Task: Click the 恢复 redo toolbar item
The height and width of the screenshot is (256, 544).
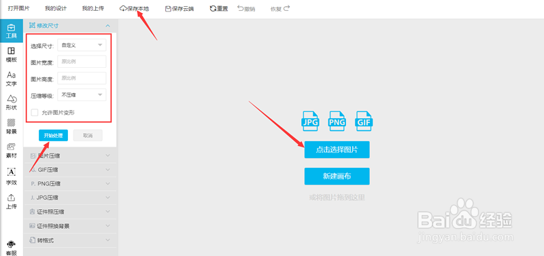Action: coord(280,9)
